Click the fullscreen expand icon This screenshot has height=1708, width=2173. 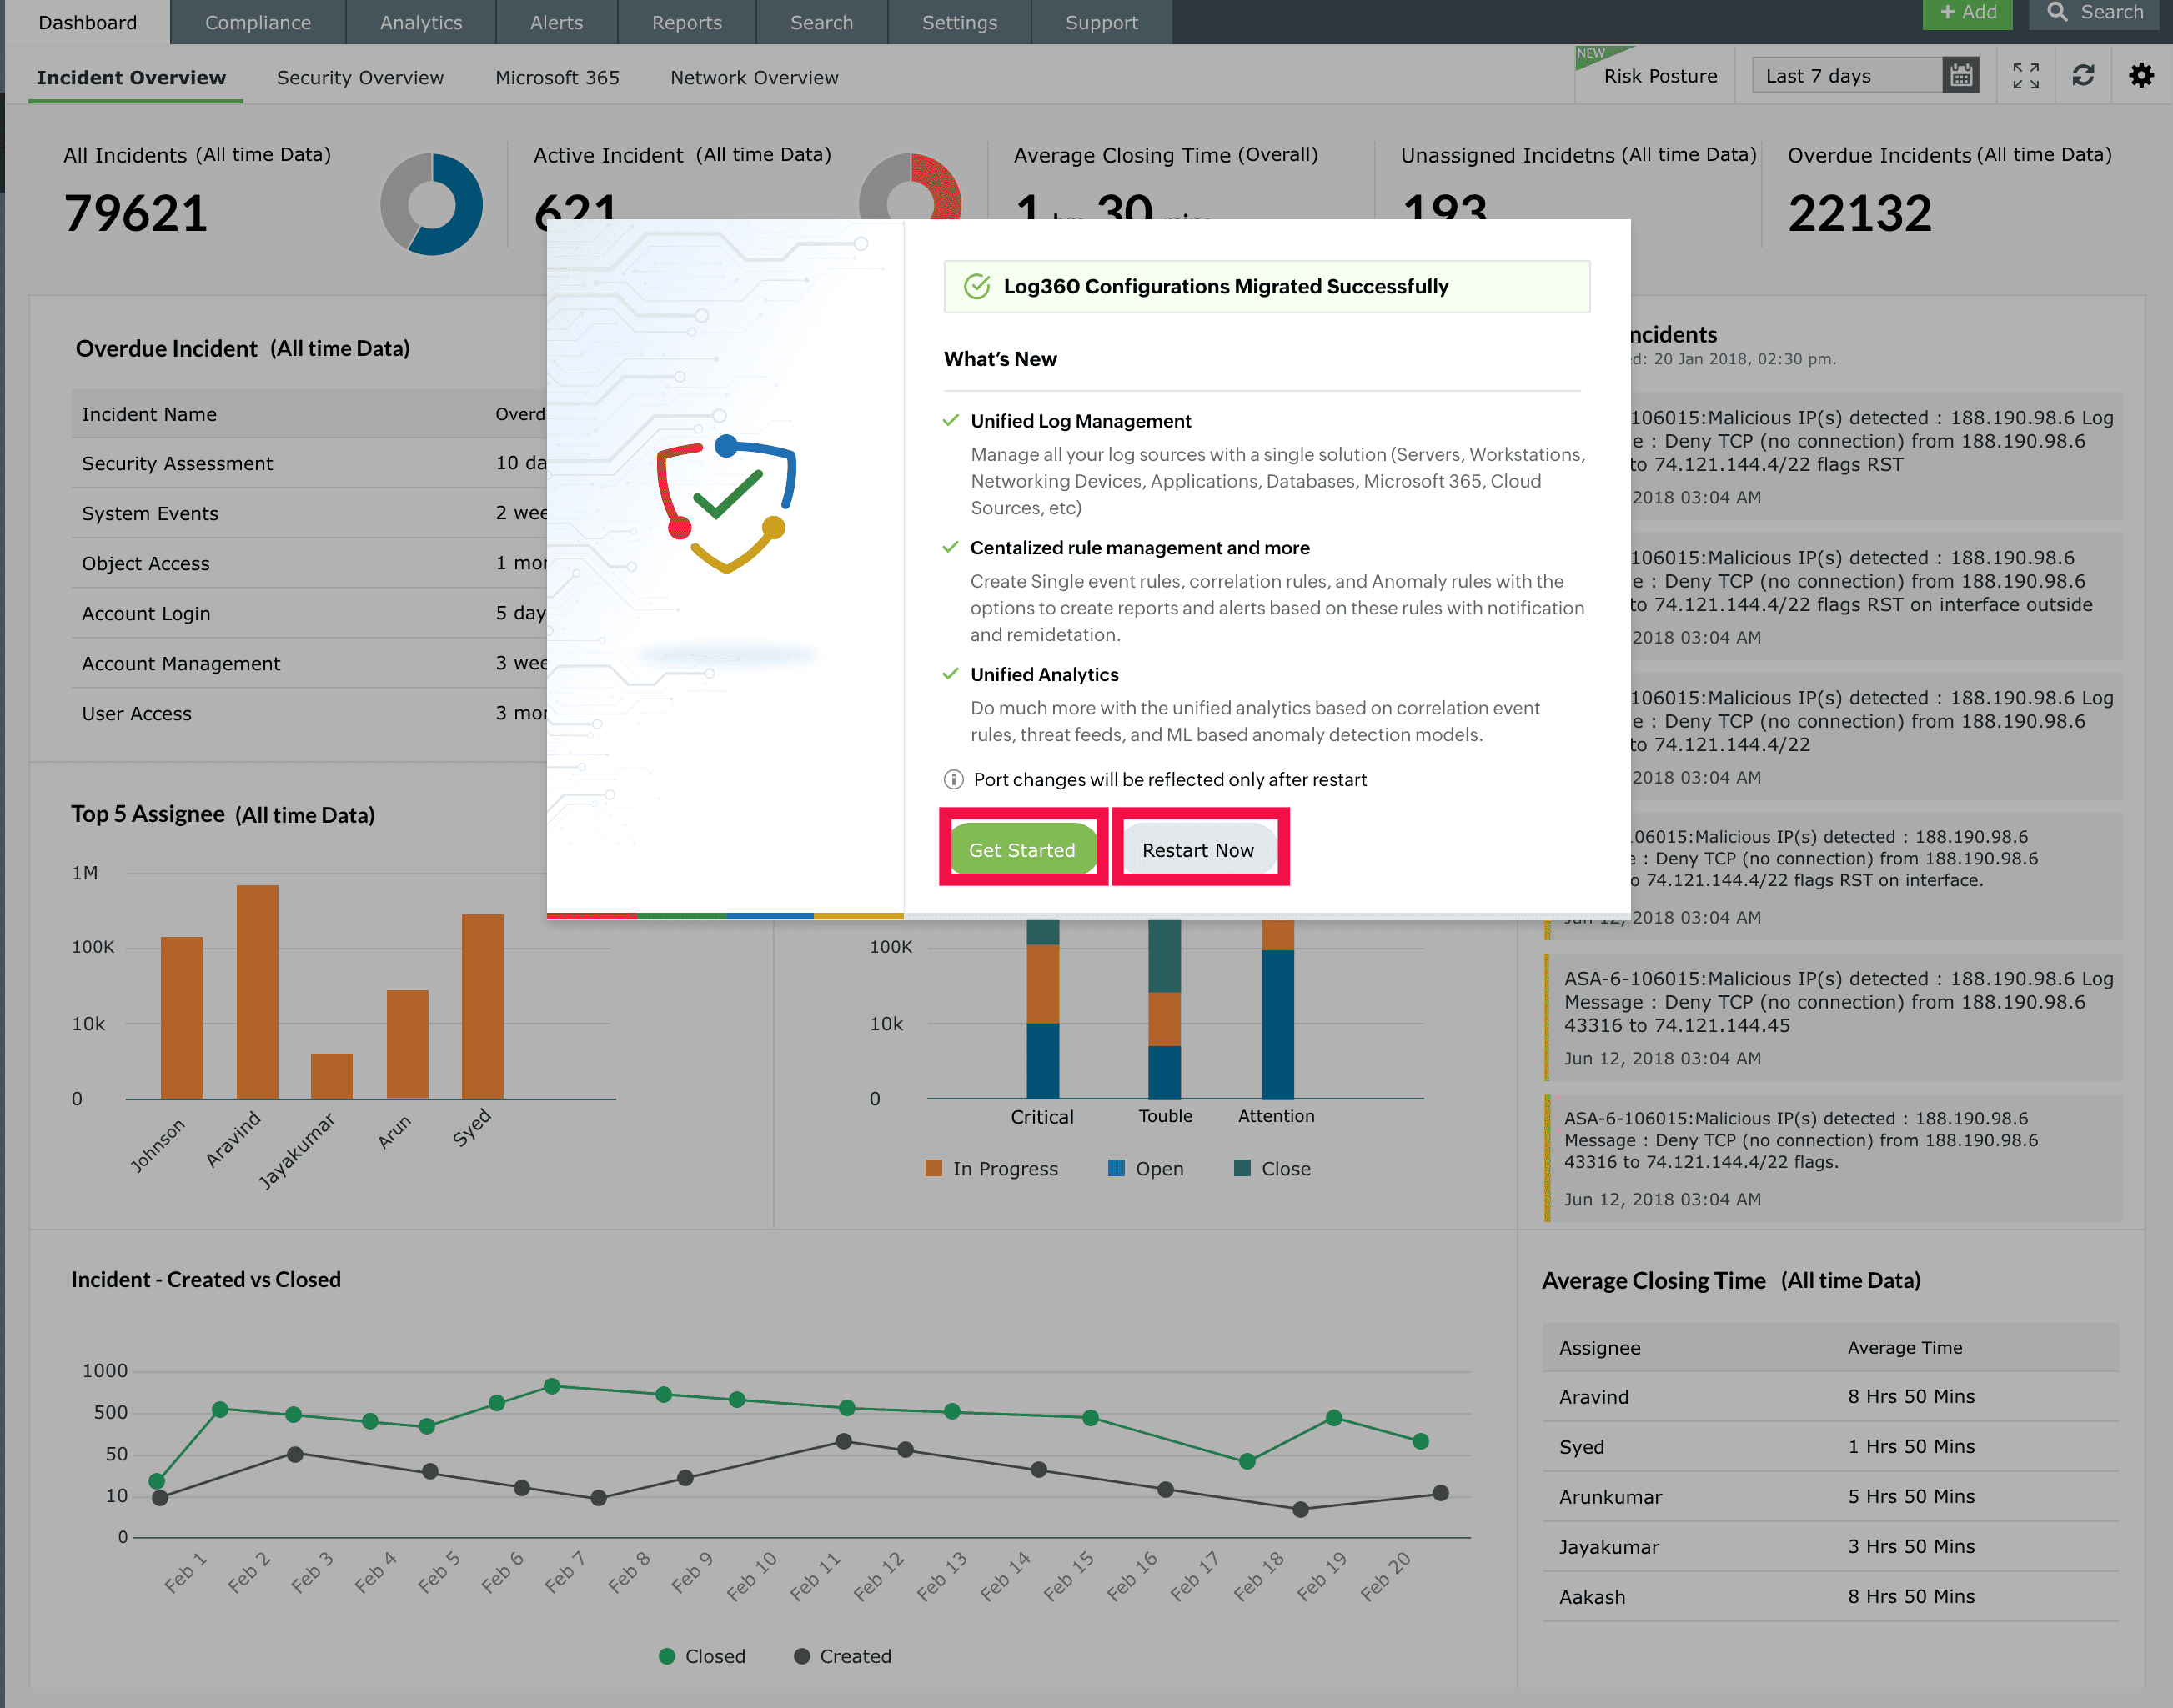[2026, 76]
